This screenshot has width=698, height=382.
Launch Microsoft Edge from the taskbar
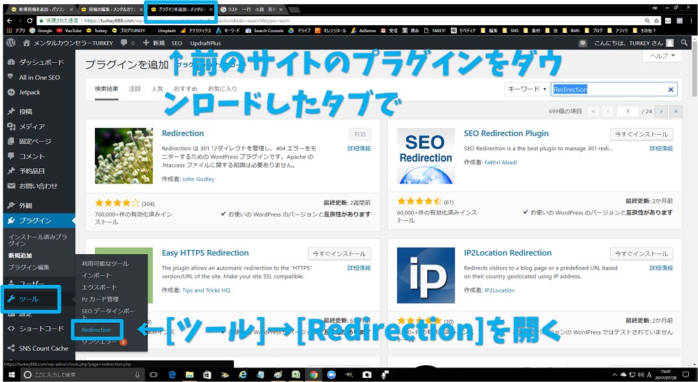(x=172, y=375)
